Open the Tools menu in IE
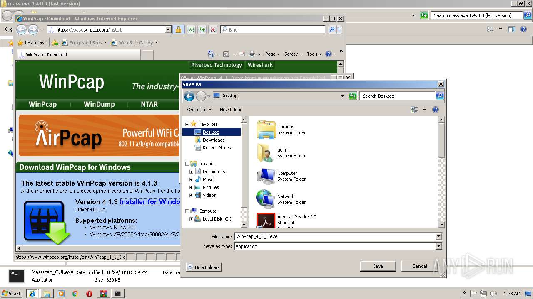533x299 pixels. click(x=314, y=54)
